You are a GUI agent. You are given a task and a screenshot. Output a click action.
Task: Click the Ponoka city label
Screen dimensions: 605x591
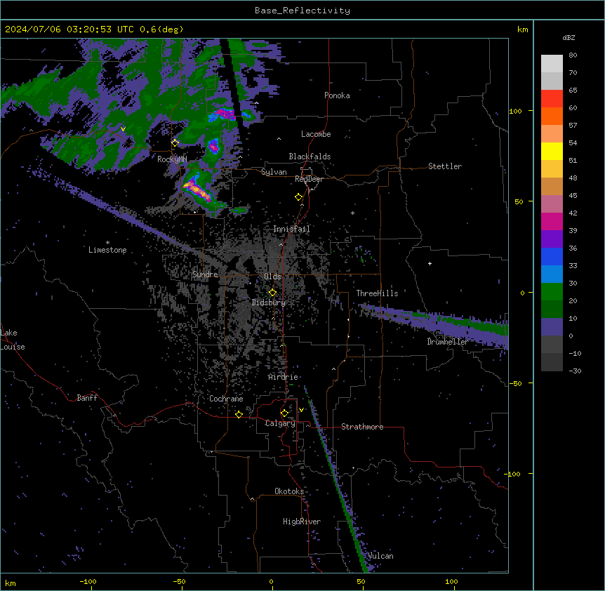tap(337, 95)
